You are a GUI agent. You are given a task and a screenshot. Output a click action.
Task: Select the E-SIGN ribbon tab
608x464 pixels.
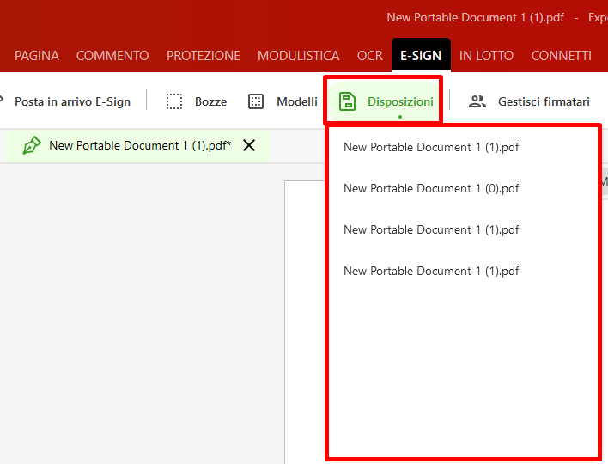(421, 56)
